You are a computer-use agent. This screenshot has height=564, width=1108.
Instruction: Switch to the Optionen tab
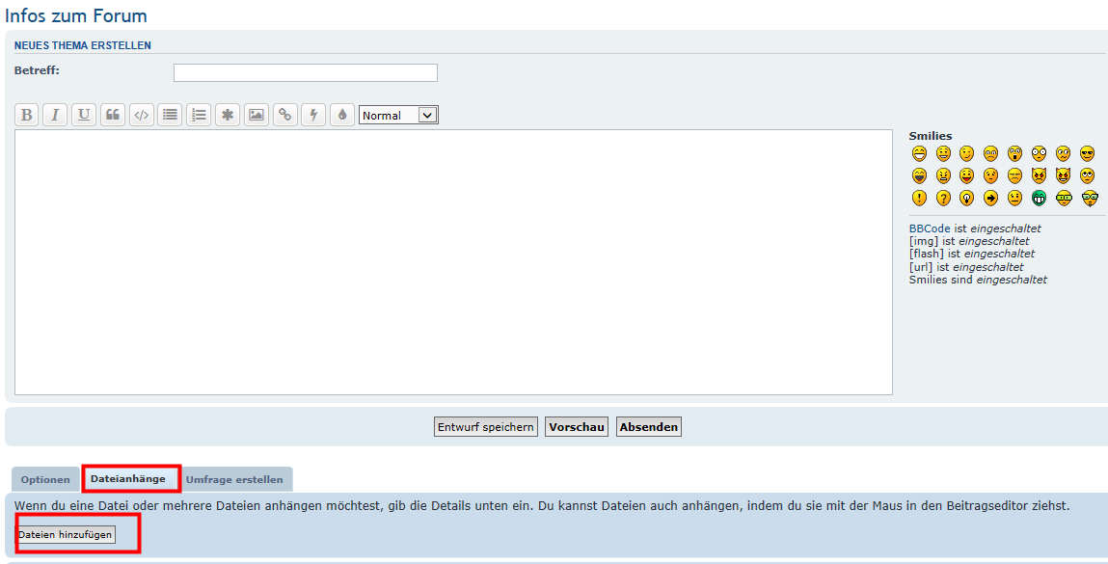pos(45,480)
